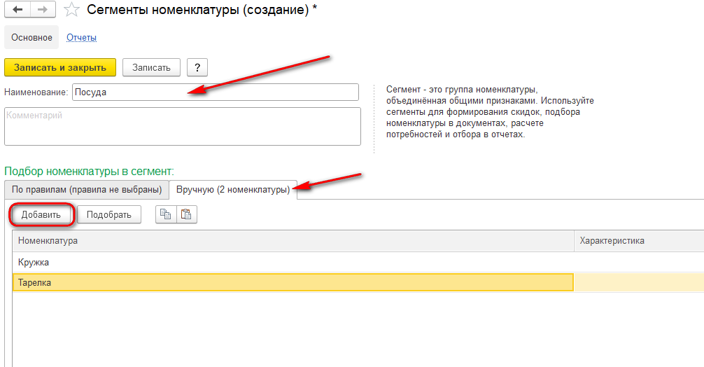Go back with the left arrow button

(x=17, y=9)
